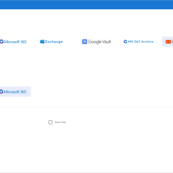Click the logo in the highlighted Microsoft 365 tile
The image size is (173, 173).
click(1, 92)
